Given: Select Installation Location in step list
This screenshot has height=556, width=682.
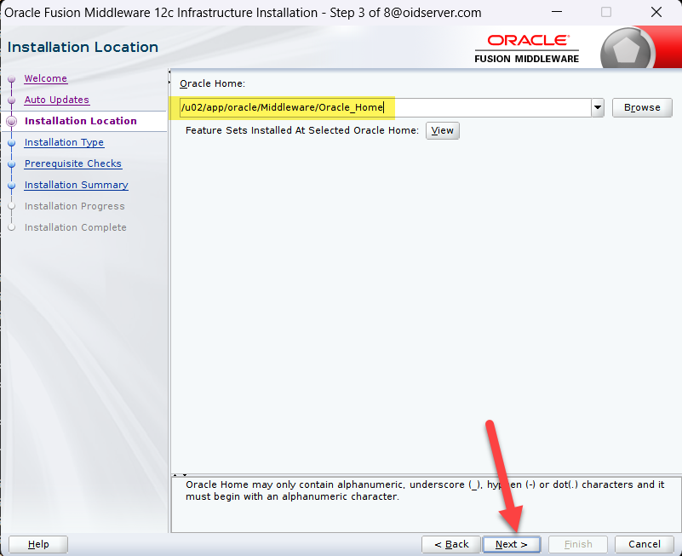Looking at the screenshot, I should (80, 121).
